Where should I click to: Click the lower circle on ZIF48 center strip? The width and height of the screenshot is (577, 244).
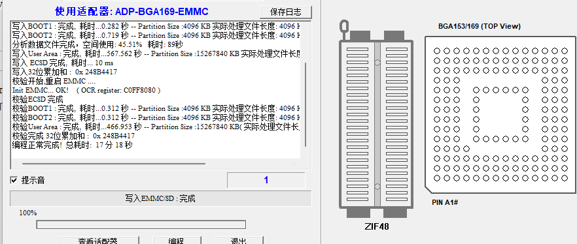[377, 187]
